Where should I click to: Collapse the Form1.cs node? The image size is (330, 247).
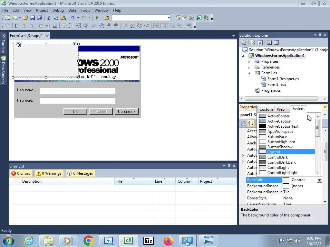tap(249, 73)
